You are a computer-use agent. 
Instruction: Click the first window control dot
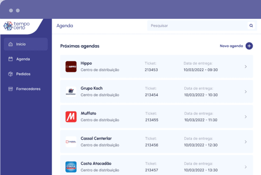tap(11, 11)
